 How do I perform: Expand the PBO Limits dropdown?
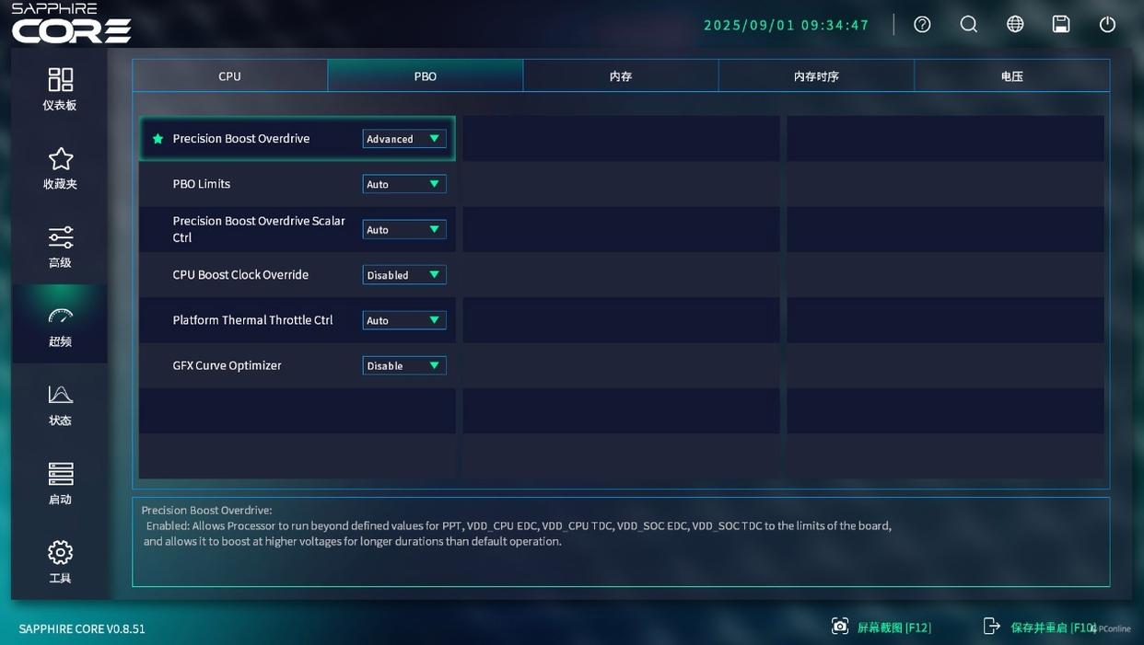coord(404,184)
